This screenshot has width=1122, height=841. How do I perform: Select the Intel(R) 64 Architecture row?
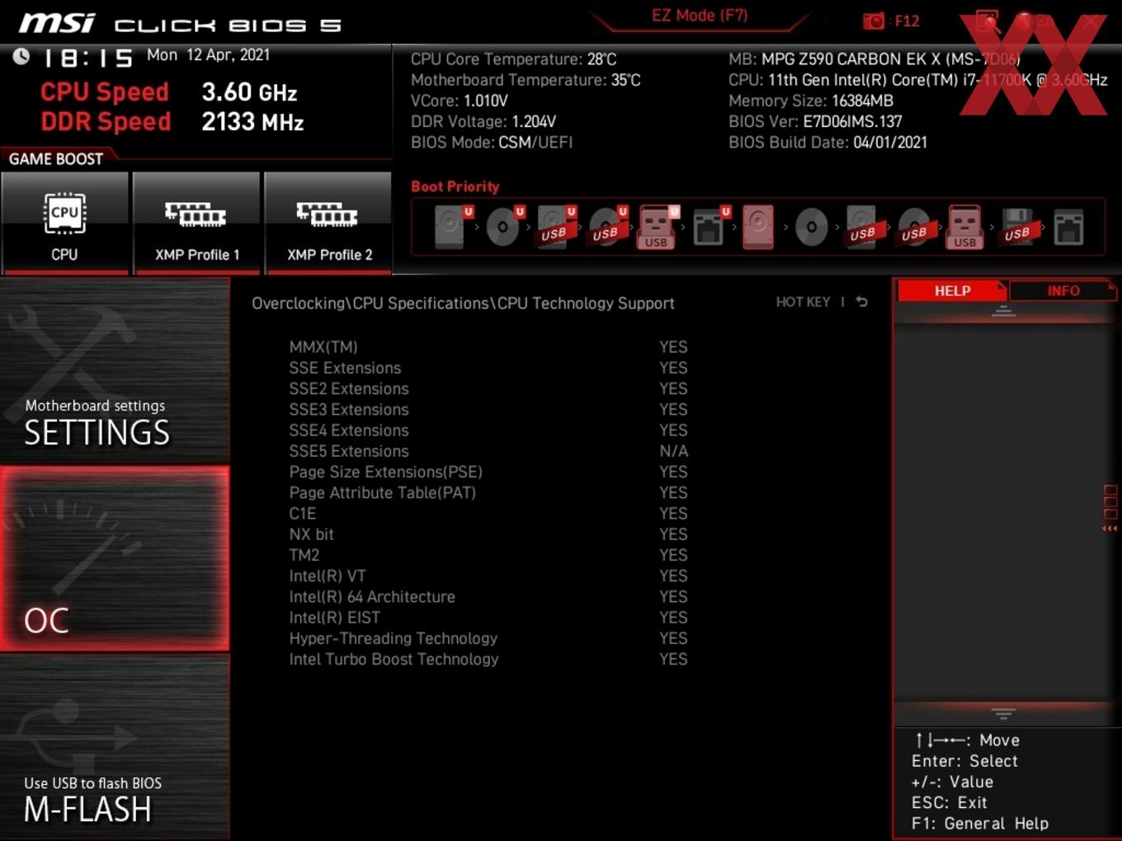tap(488, 597)
